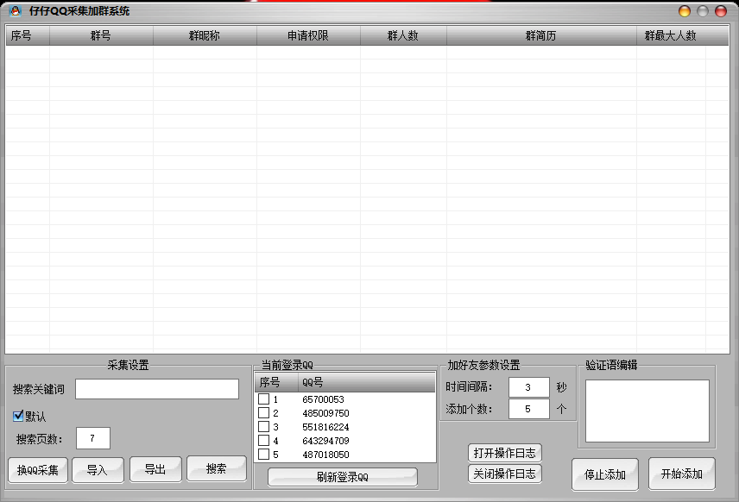The image size is (739, 502).
Task: Select the QQ number 551816224 text
Action: 325,427
